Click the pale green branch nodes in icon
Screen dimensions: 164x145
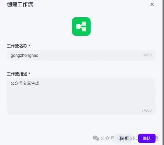(84, 26)
